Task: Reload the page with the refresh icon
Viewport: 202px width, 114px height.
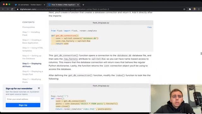Action: point(12,9)
